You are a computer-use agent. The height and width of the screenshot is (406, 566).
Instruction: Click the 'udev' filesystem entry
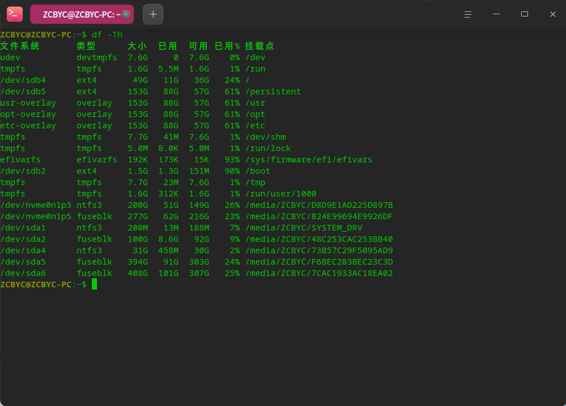coord(10,57)
